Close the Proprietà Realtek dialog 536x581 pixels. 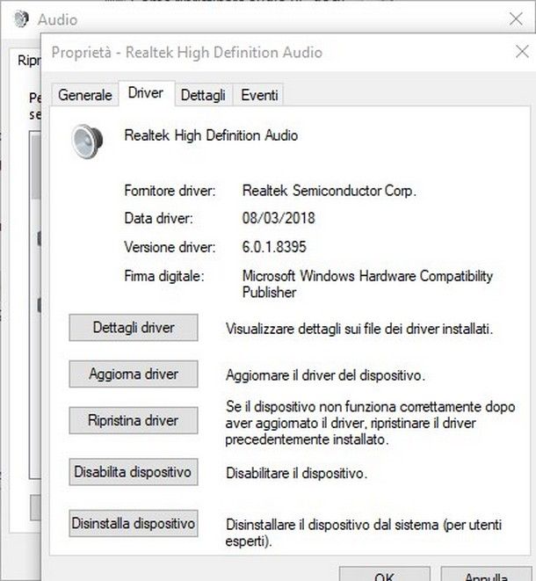[522, 52]
